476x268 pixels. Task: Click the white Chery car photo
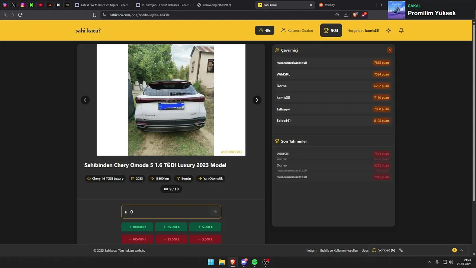[x=171, y=100]
